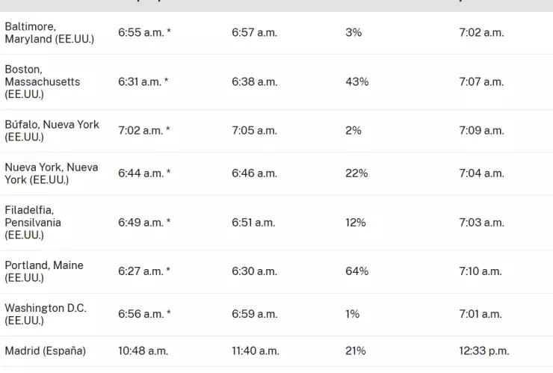Click Boston's 6:31 a.m. start time

click(x=143, y=81)
